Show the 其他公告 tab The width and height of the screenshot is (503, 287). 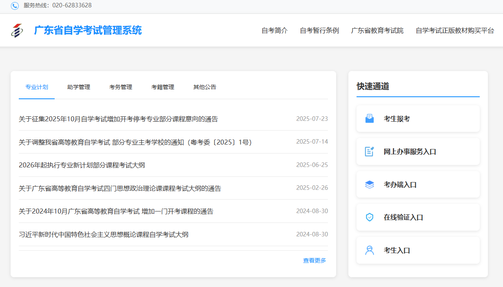pos(205,87)
